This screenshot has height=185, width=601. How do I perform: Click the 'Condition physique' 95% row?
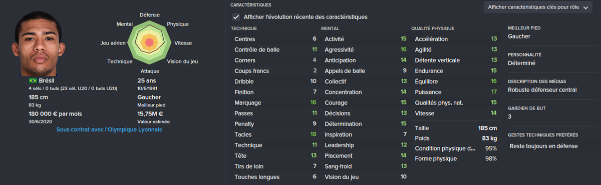coord(455,148)
